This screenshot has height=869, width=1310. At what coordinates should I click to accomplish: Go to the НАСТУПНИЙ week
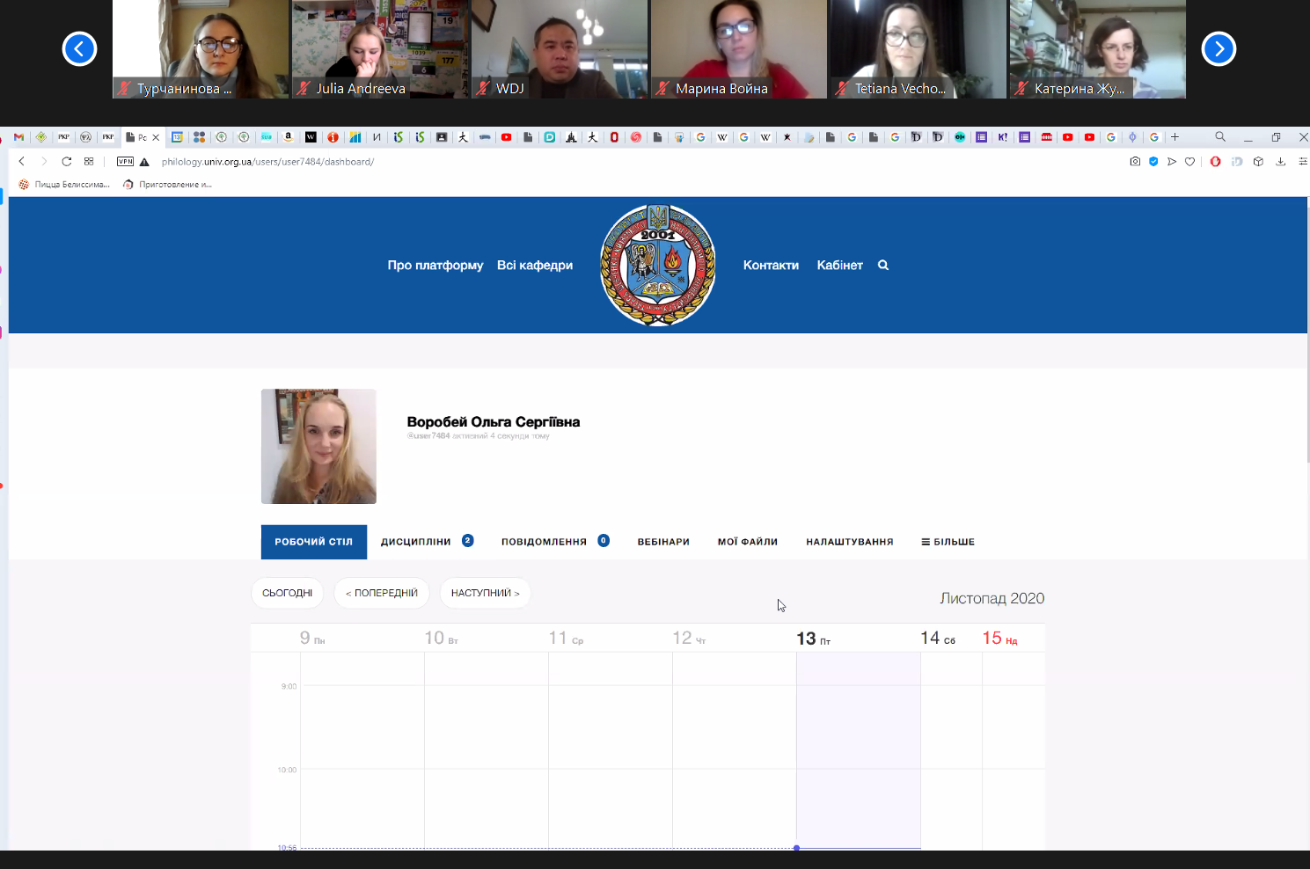(x=485, y=593)
